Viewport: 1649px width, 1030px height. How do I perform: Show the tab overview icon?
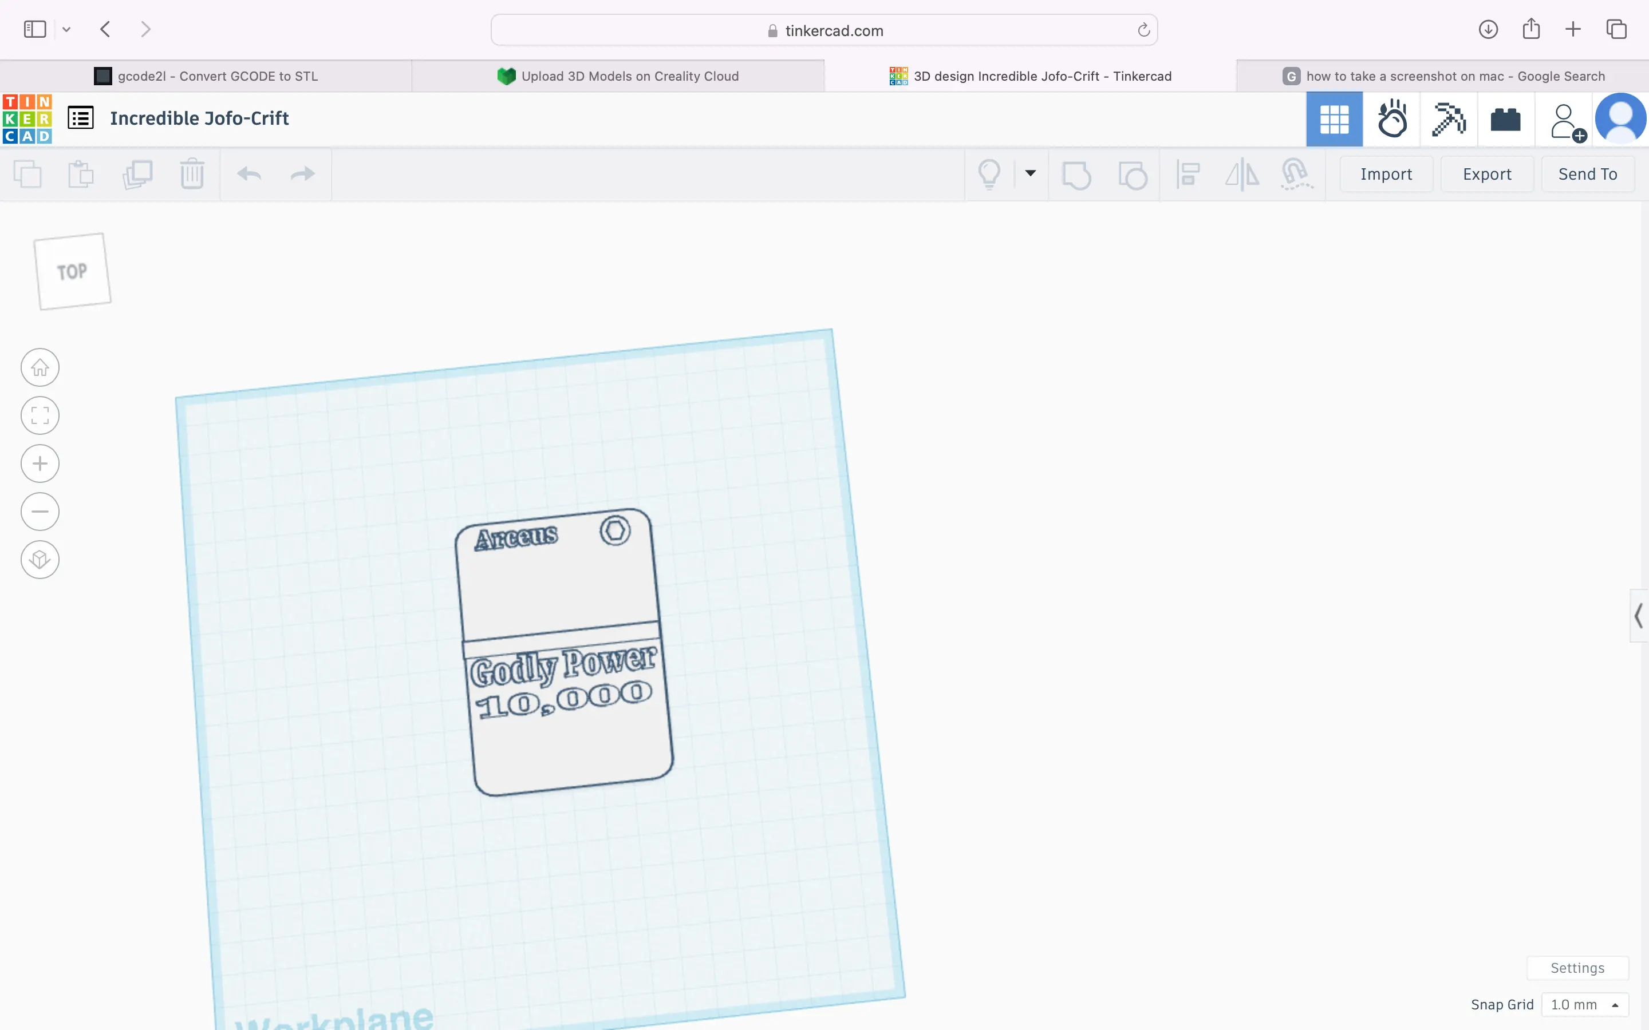pyautogui.click(x=1616, y=29)
